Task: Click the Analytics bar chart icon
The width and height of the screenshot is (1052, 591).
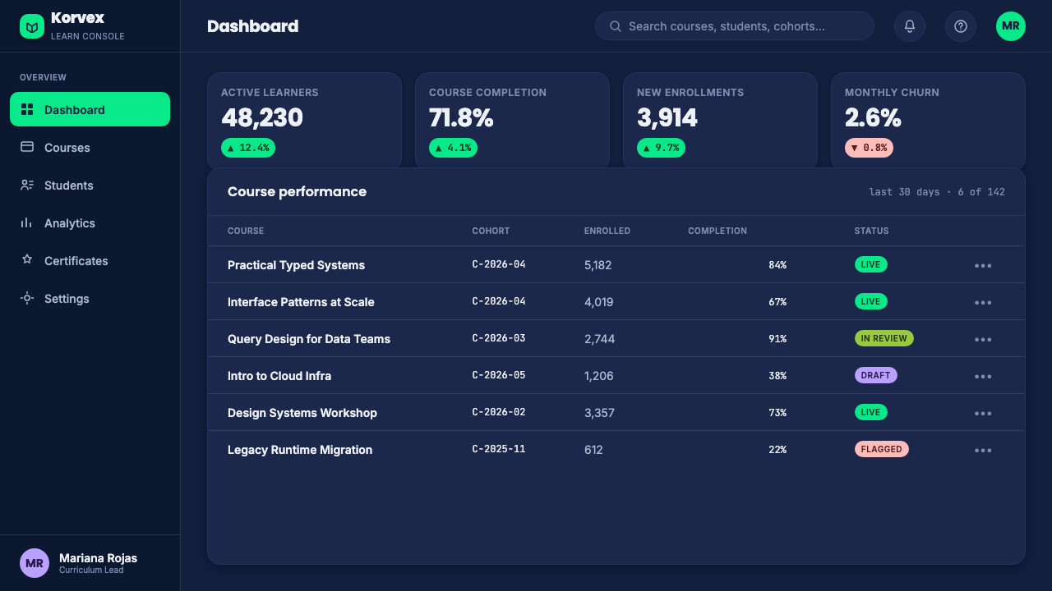Action: click(27, 222)
